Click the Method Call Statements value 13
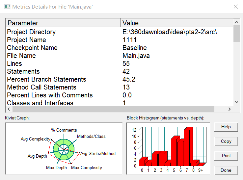The image size is (243, 180). click(126, 87)
